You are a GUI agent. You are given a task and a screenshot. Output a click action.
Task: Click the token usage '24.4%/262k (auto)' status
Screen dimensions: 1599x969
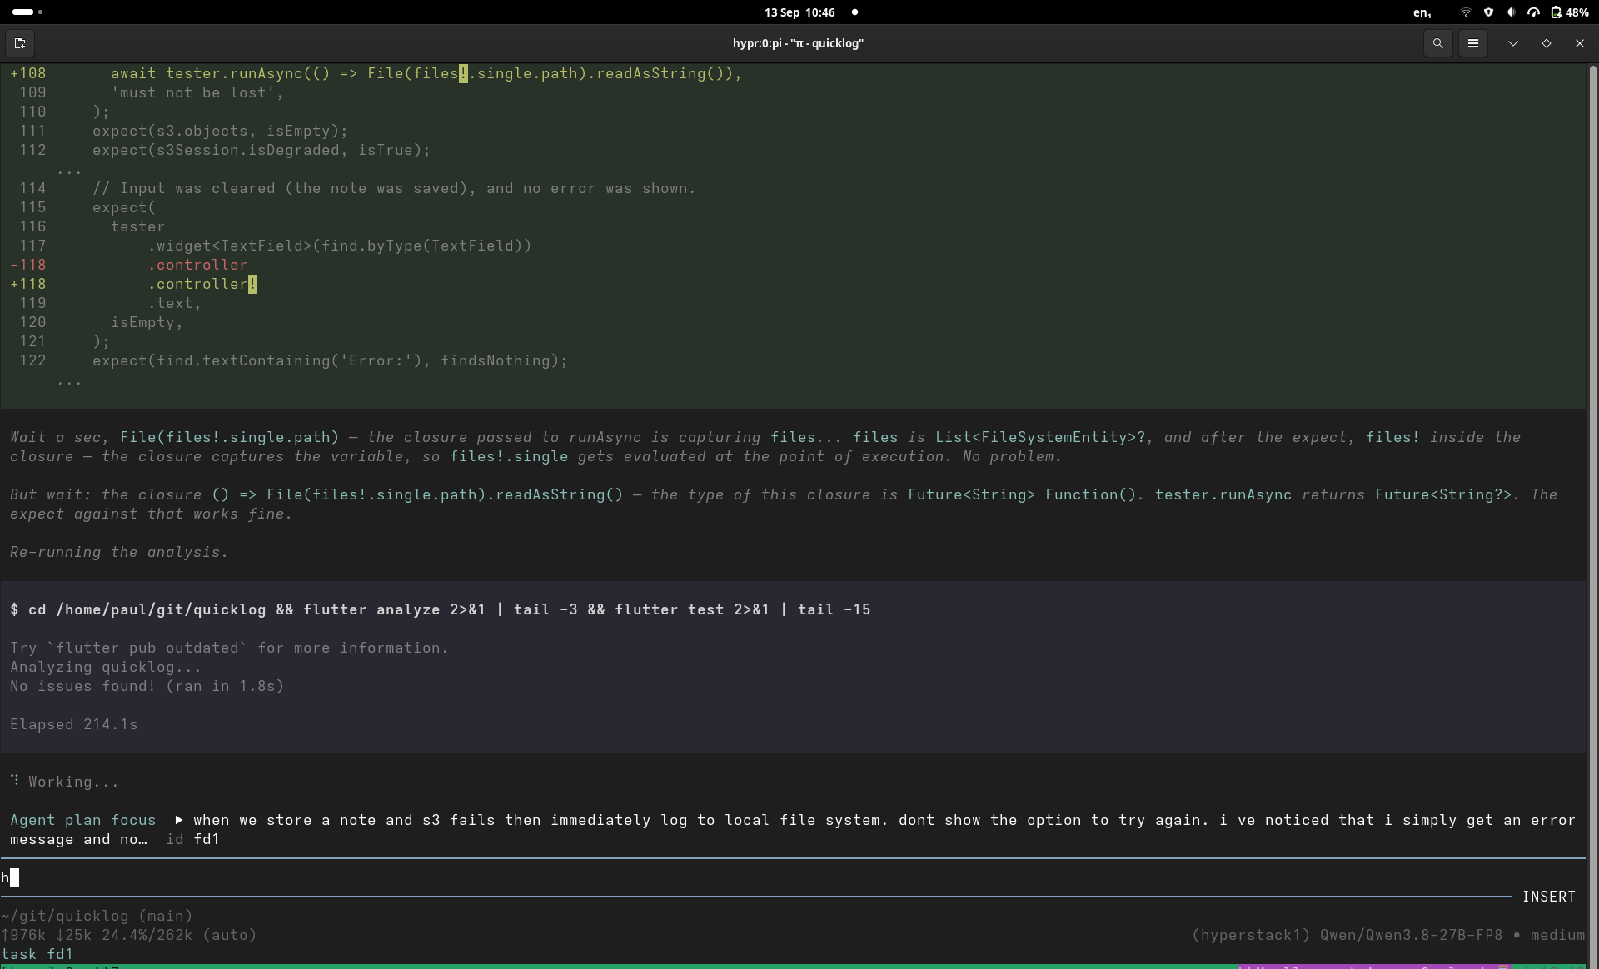pos(179,935)
